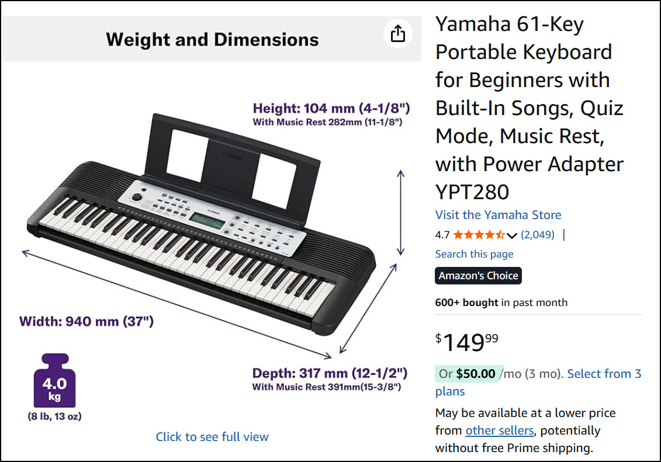Click the Weight and Dimensions header banner
Image resolution: width=661 pixels, height=462 pixels.
pos(212,40)
